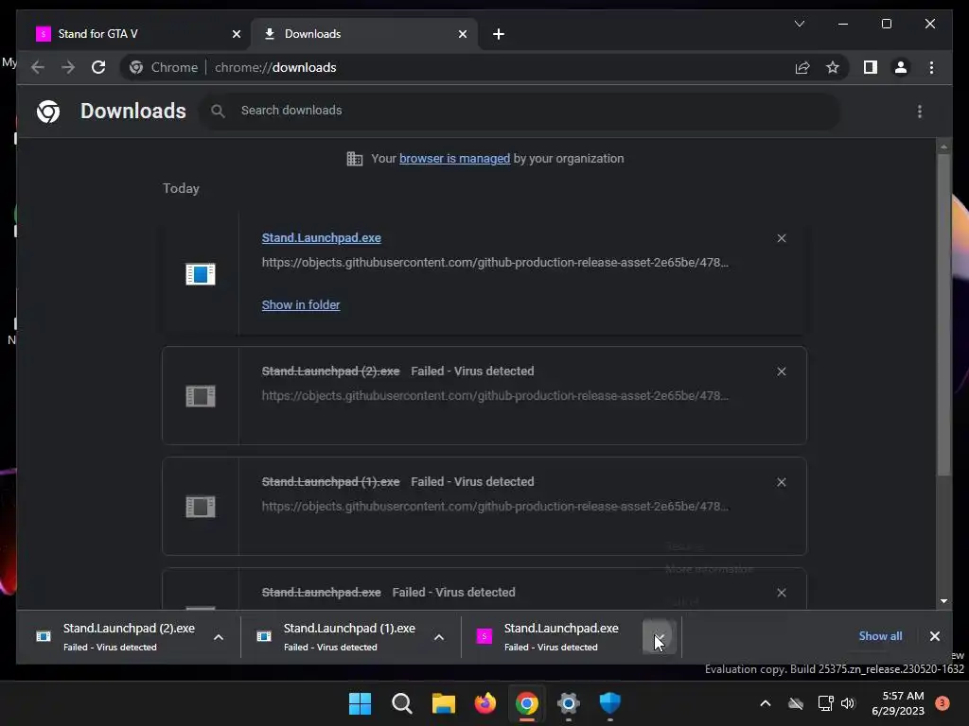Click Show in folder link
Viewport: 969px width, 726px height.
pos(300,305)
